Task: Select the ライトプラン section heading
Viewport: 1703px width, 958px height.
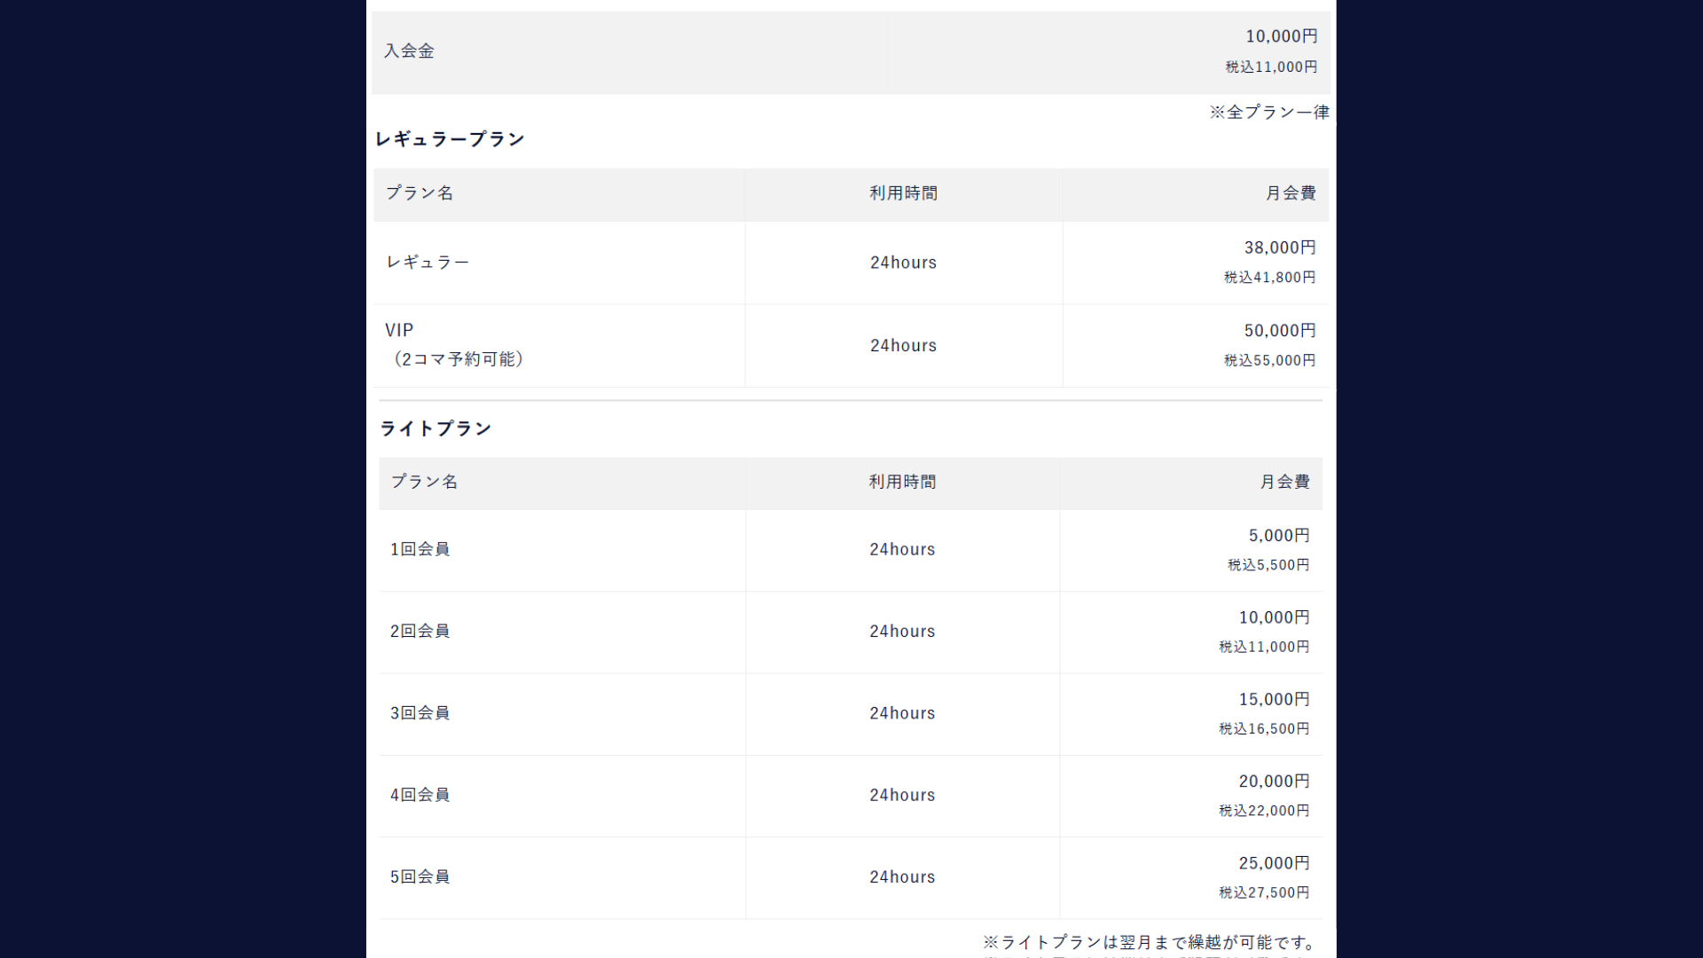Action: pyautogui.click(x=436, y=429)
